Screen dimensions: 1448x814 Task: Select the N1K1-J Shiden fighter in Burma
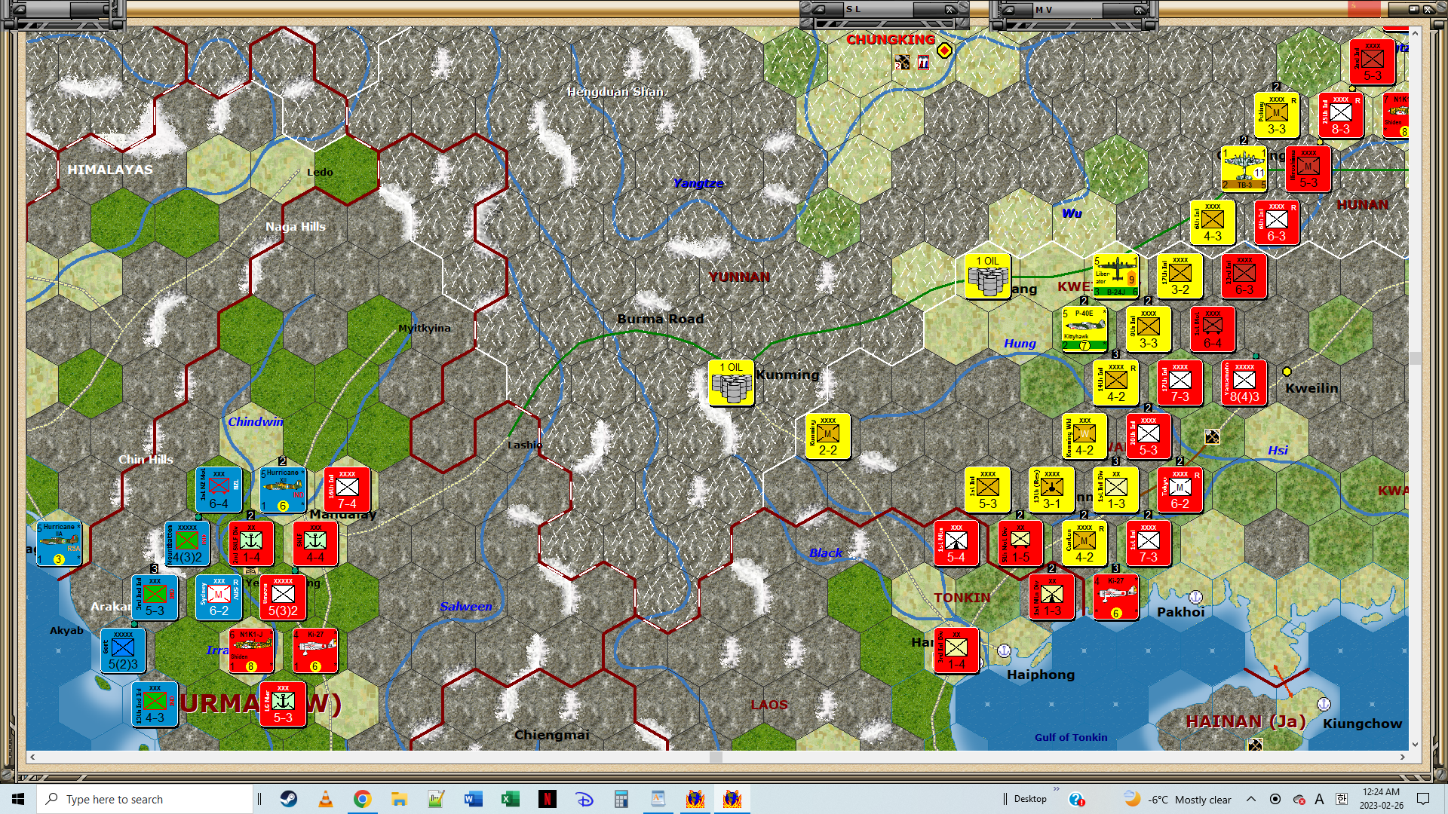coord(251,650)
